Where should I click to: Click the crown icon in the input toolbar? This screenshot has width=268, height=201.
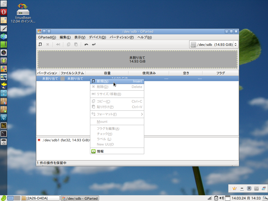point(234,188)
